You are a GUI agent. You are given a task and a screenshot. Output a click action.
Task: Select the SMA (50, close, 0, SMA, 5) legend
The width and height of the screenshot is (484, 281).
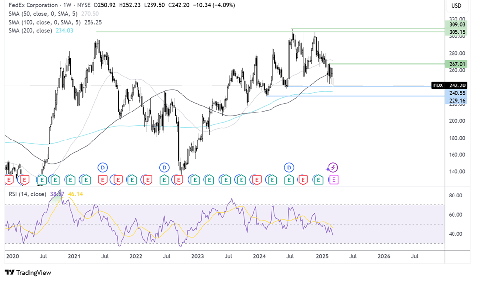(43, 14)
